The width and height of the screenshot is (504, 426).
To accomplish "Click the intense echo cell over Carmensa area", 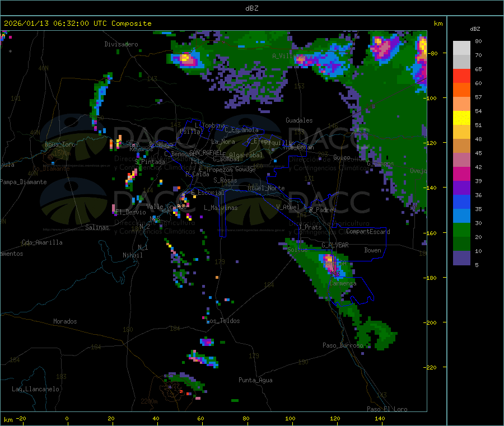I will (x=331, y=264).
